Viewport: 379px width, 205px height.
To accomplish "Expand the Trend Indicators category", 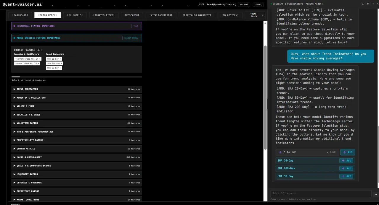I will coord(77,89).
